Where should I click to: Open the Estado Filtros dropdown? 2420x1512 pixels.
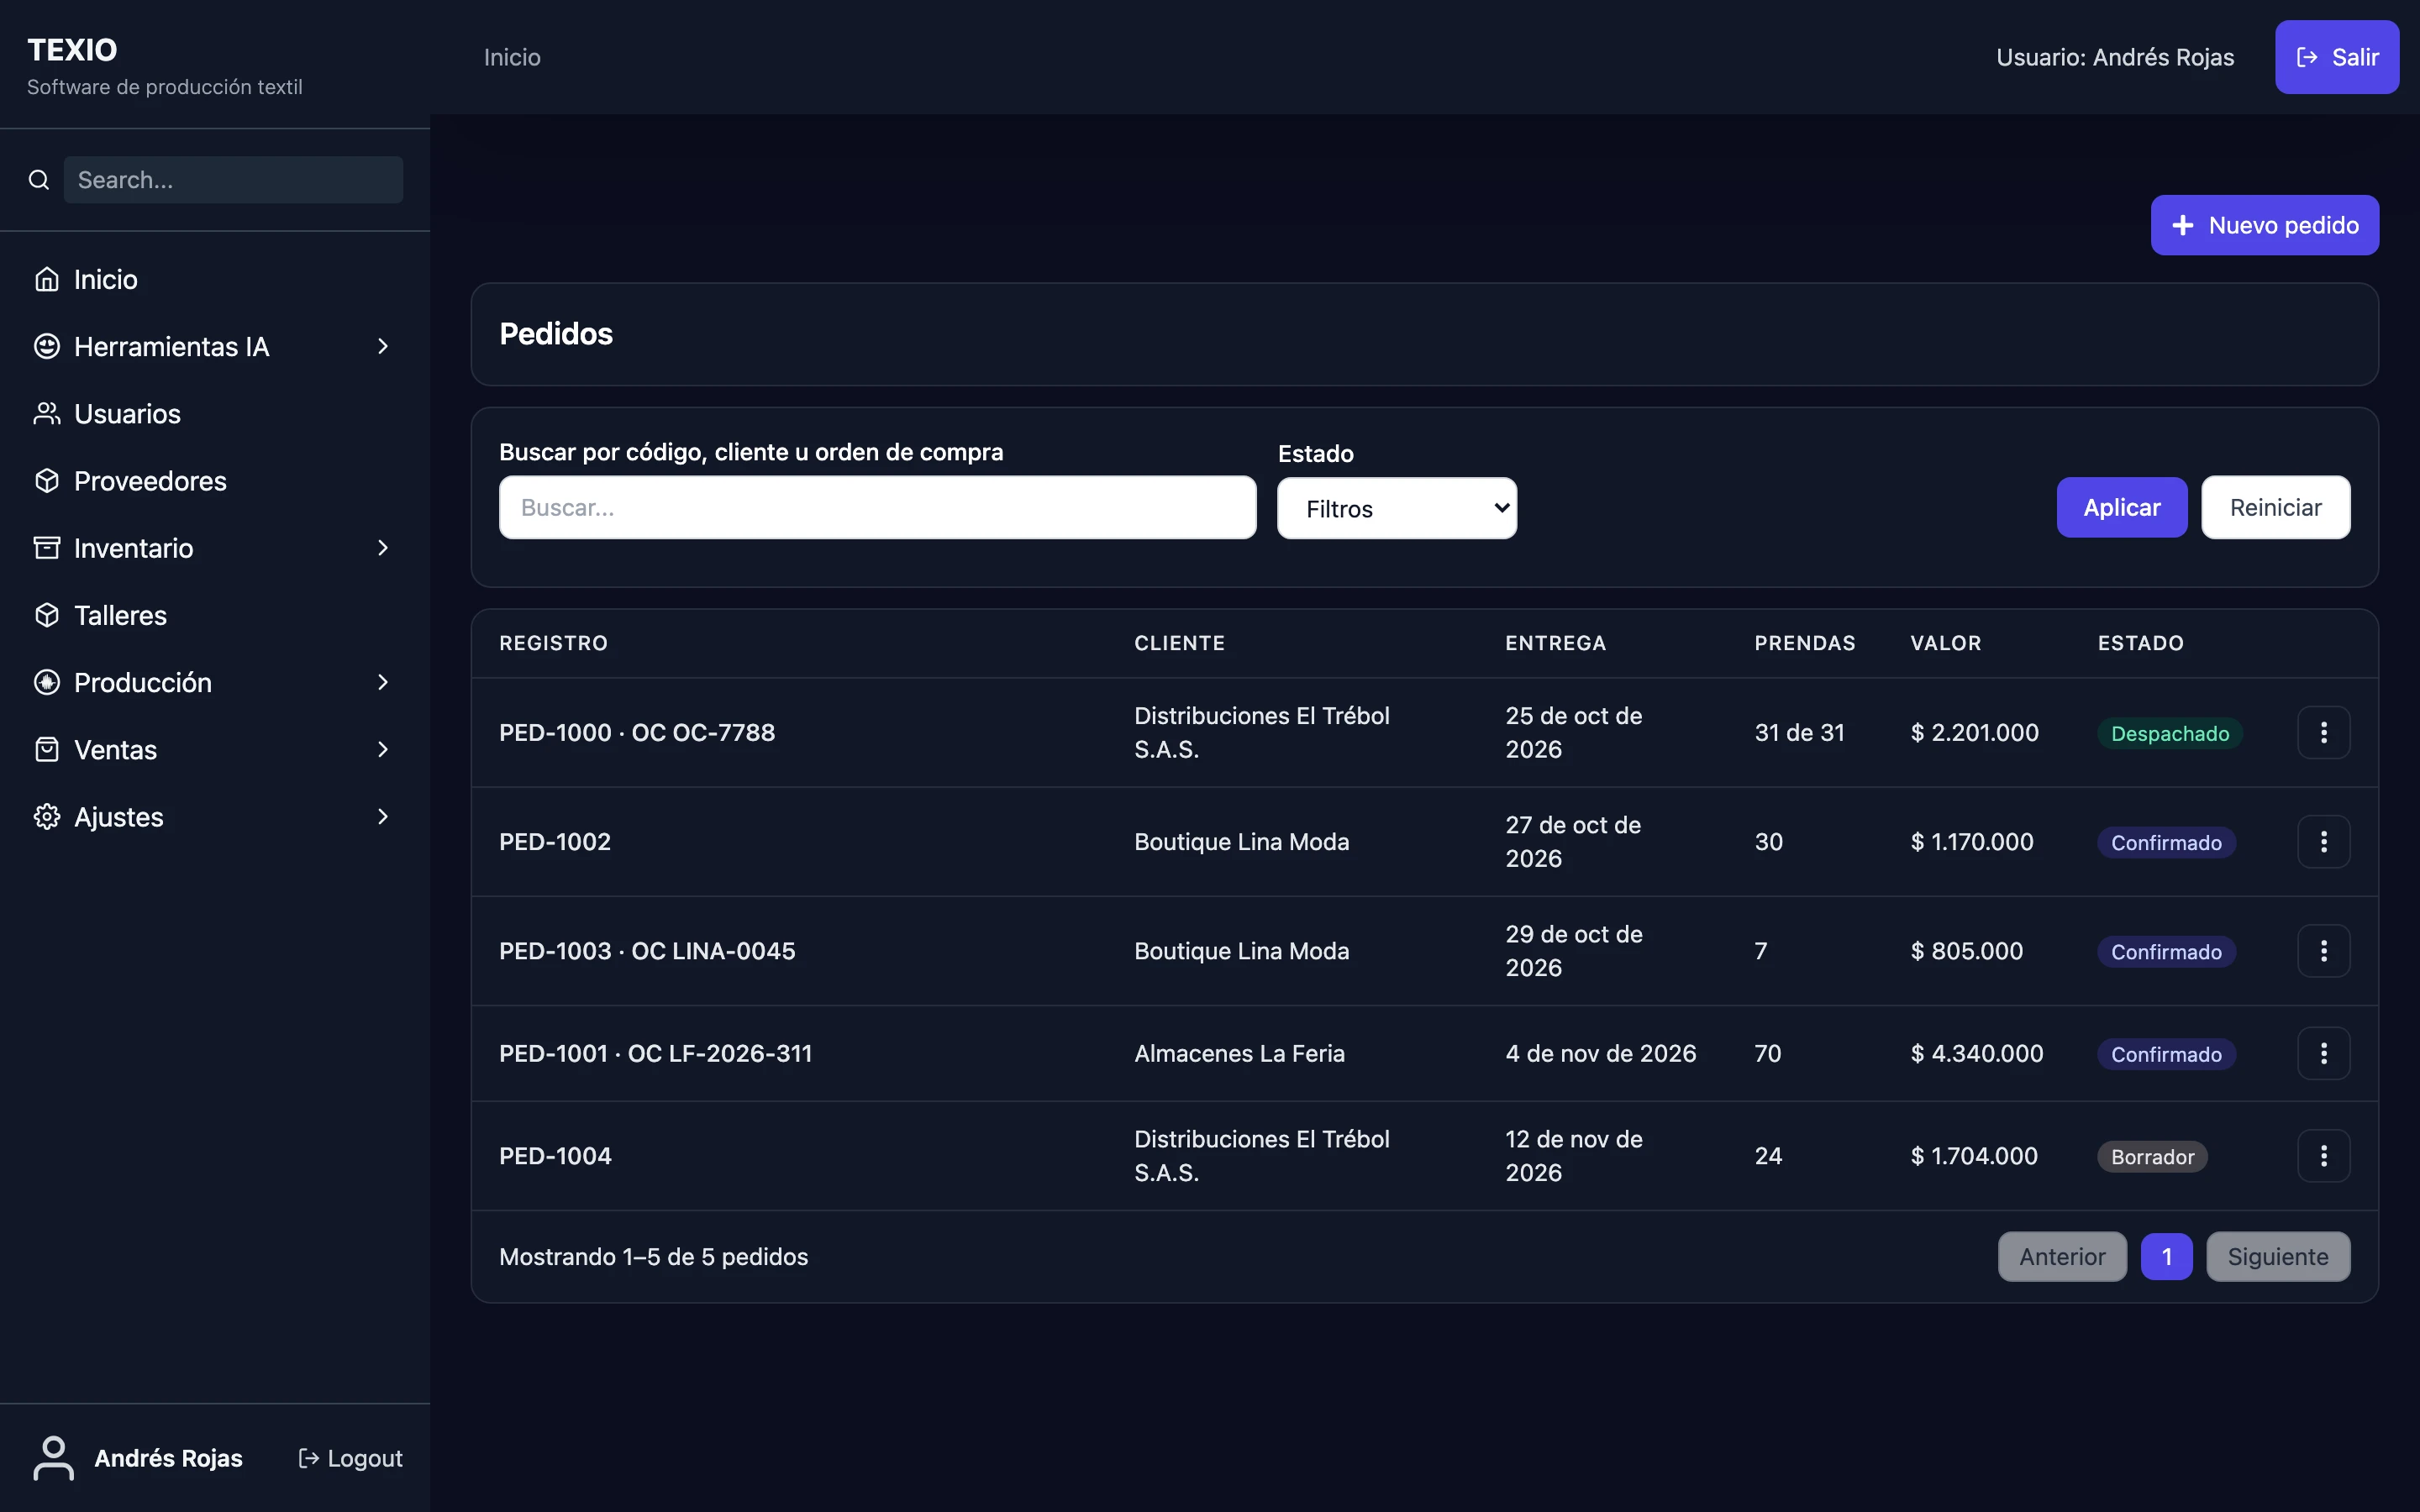1397,508
